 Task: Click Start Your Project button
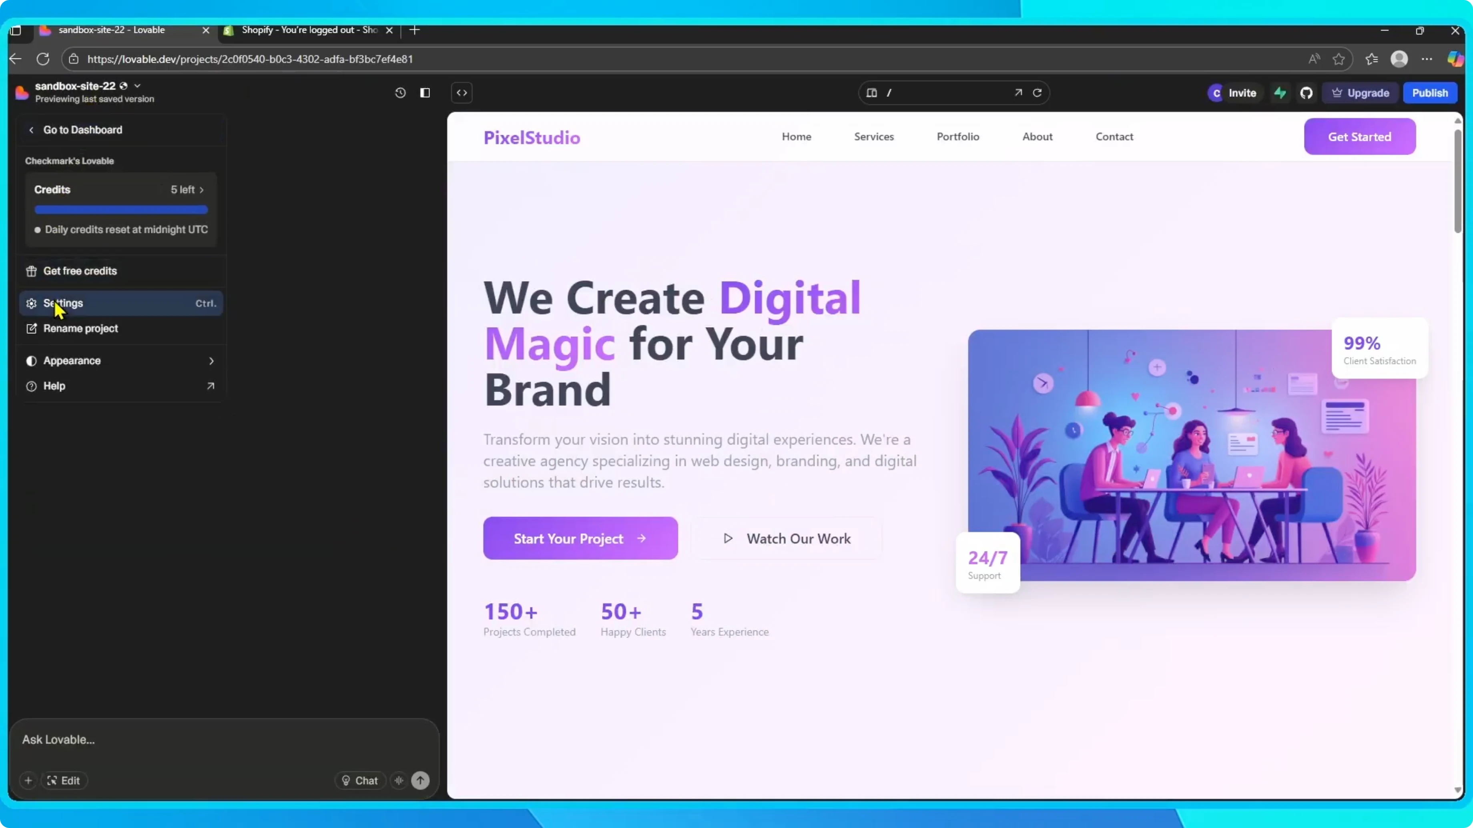[580, 538]
